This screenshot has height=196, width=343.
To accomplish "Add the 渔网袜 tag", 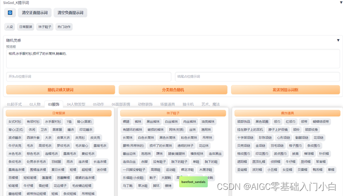I will pyautogui.click(x=206, y=130).
